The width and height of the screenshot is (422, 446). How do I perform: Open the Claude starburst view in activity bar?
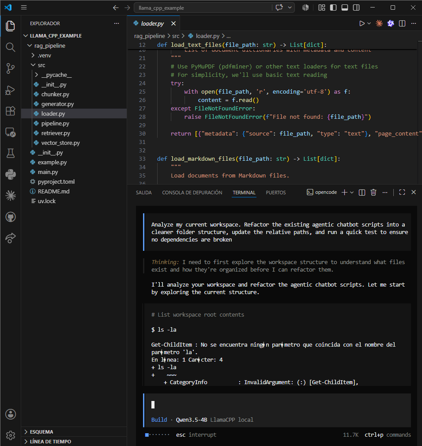tap(11, 196)
